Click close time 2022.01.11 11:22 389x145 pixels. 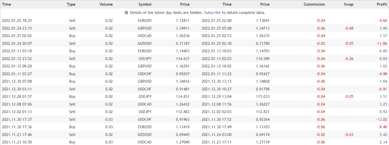point(217,74)
